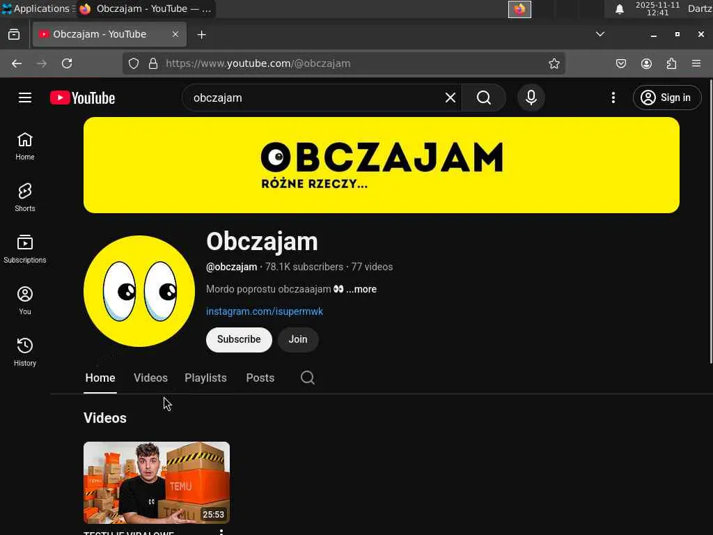Open the video's three-dot options menu
This screenshot has height=535, width=713.
221,532
